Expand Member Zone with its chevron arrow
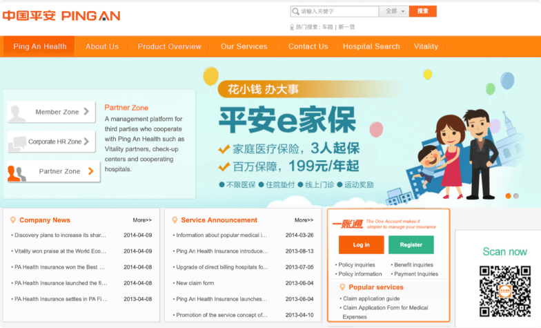This screenshot has width=541, height=328. (x=86, y=112)
